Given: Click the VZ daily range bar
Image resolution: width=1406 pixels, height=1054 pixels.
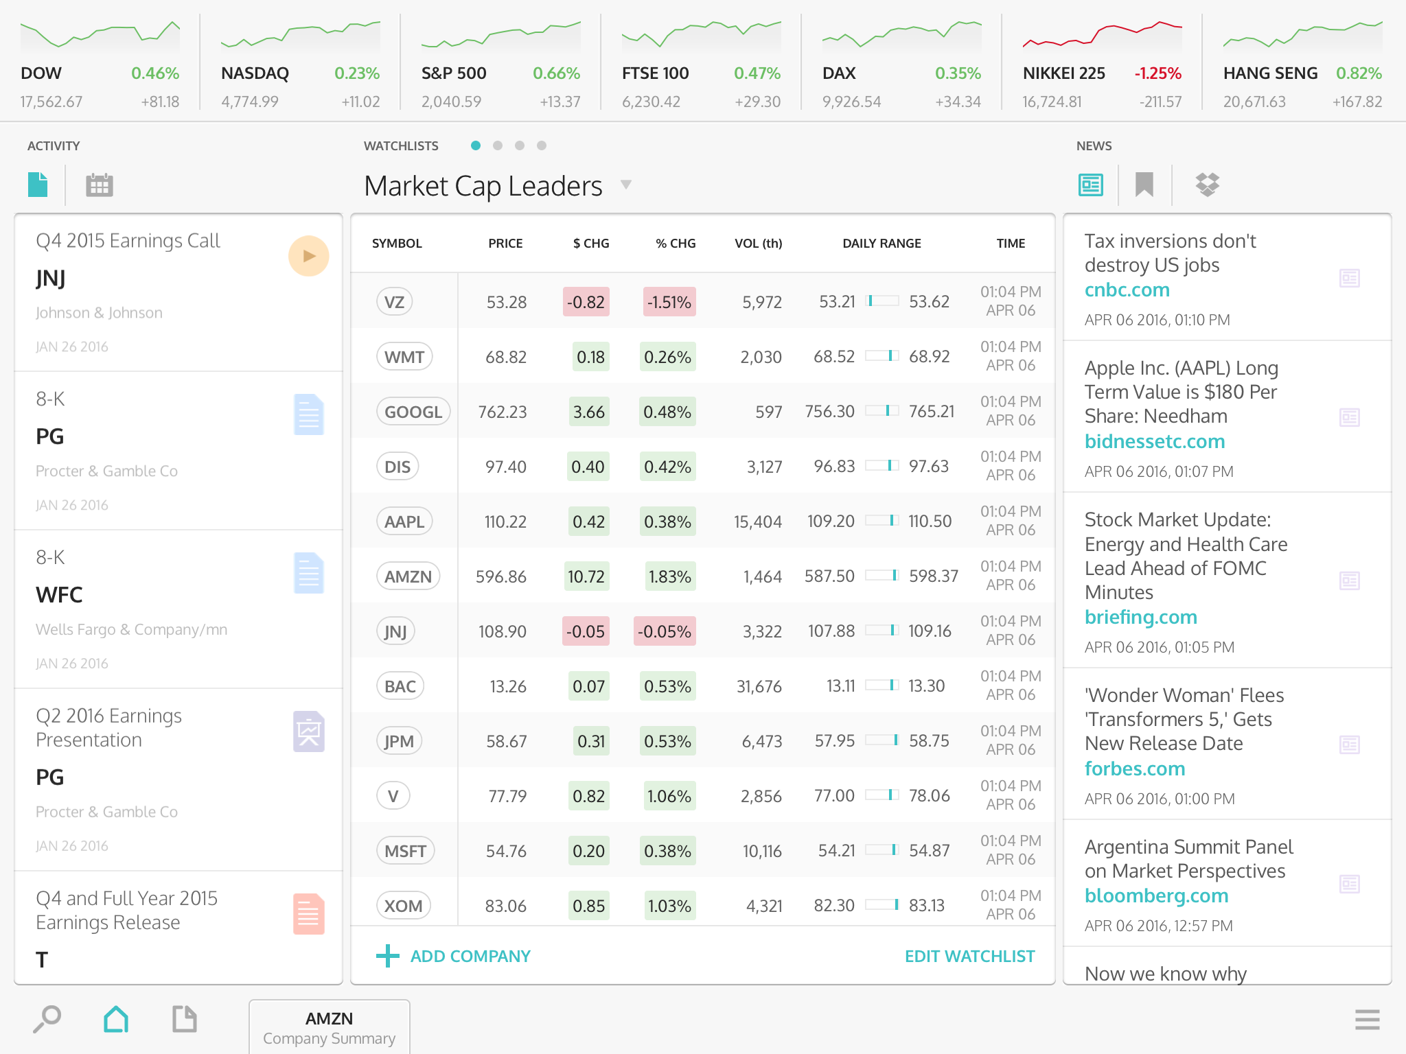Looking at the screenshot, I should click(882, 301).
